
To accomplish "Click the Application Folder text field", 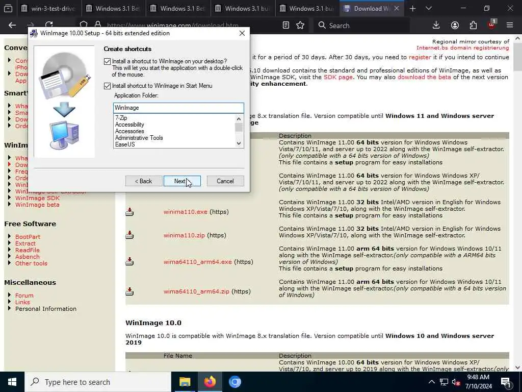I will (x=178, y=108).
